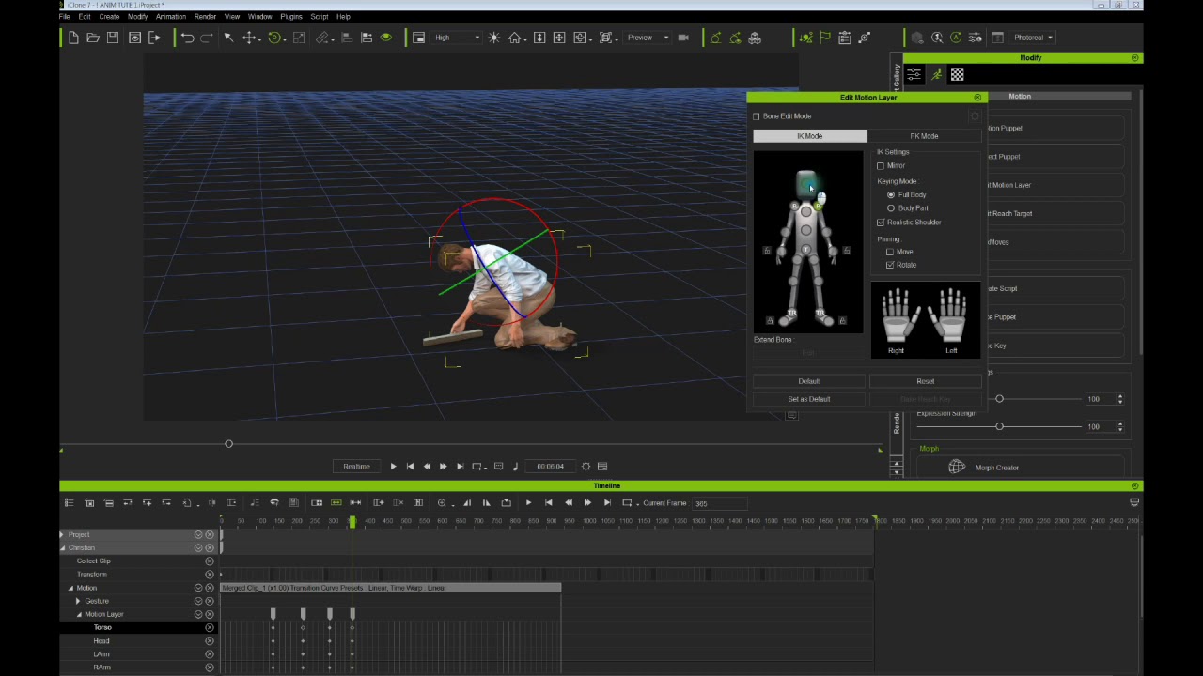This screenshot has width=1203, height=676.
Task: Close the Edit Motion Layer panel
Action: [x=977, y=98]
